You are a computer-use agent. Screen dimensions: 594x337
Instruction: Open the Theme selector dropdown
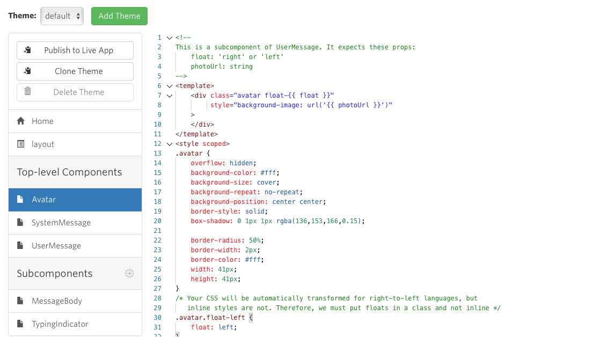click(62, 16)
